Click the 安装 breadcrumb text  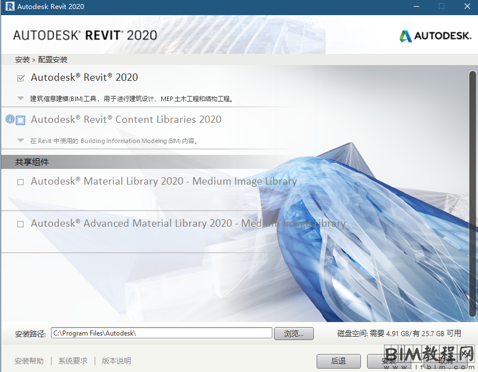click(22, 59)
